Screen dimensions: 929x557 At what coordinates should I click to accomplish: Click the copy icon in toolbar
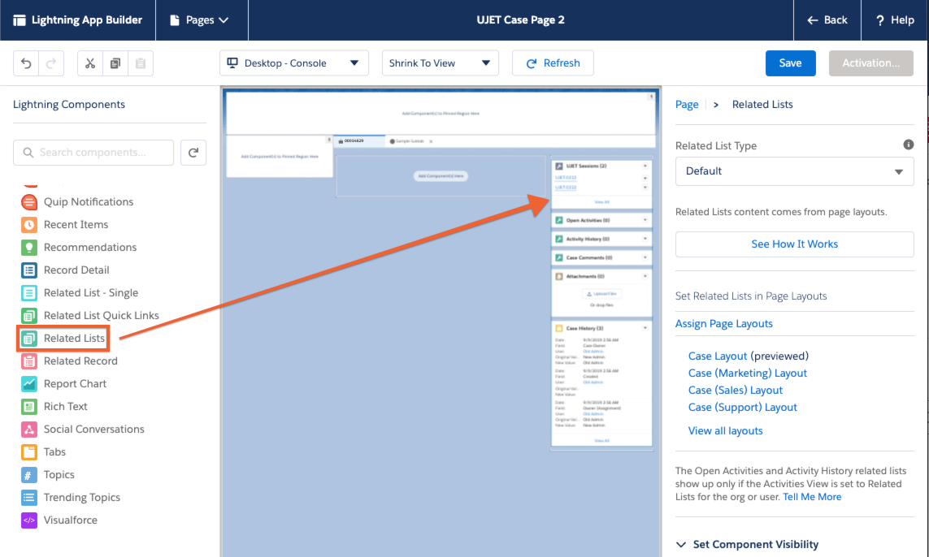(115, 63)
